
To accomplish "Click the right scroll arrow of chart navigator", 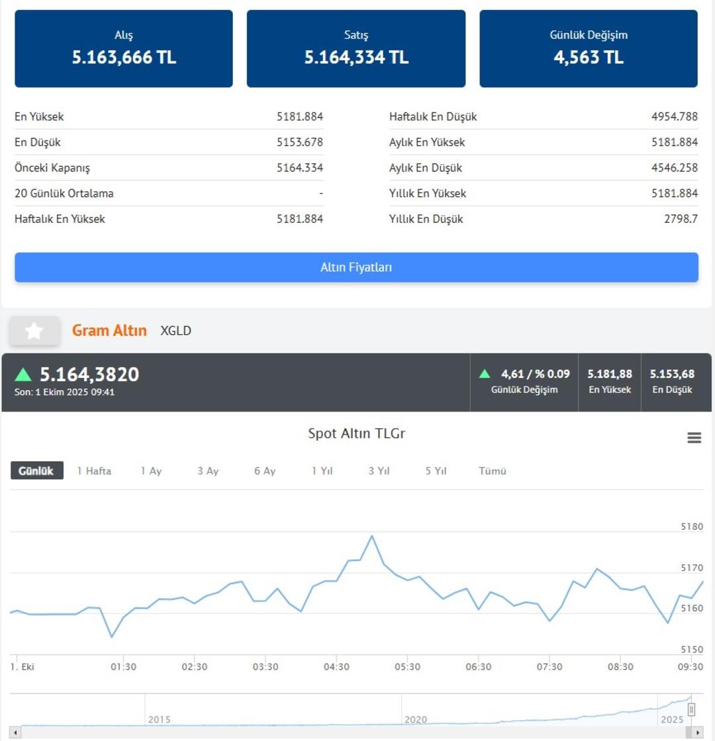I will click(x=695, y=732).
